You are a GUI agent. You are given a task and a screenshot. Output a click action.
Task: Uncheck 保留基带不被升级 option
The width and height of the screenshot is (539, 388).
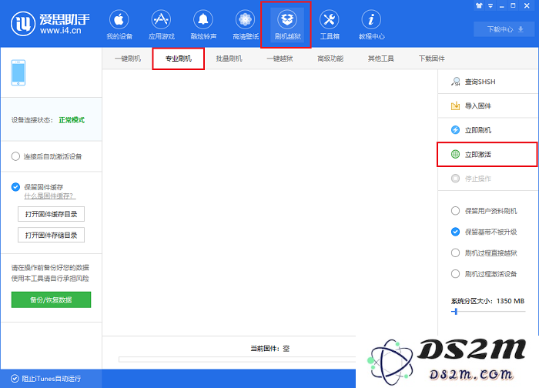point(455,232)
